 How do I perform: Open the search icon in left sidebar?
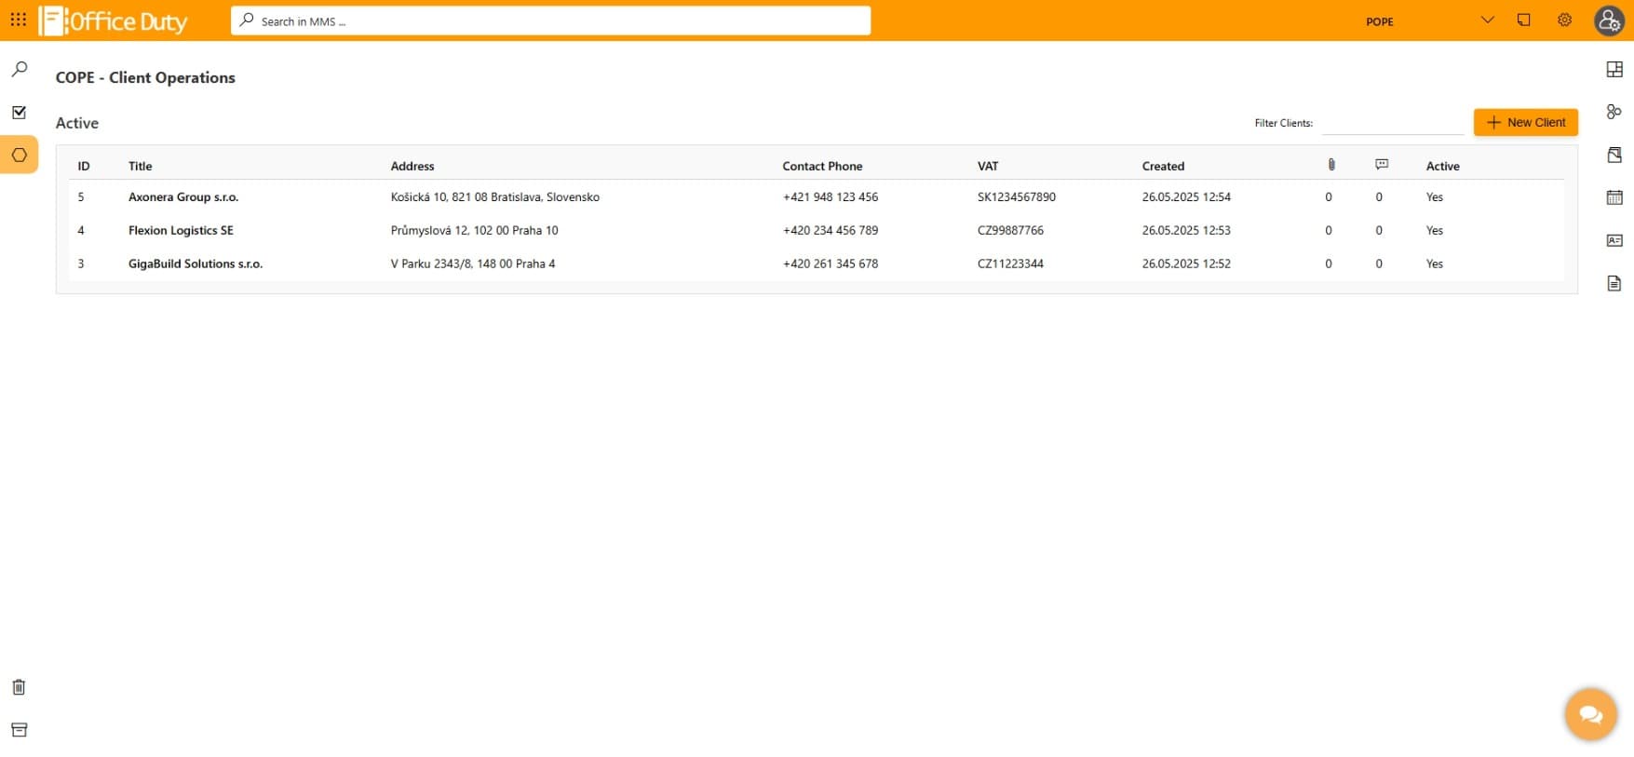(19, 69)
